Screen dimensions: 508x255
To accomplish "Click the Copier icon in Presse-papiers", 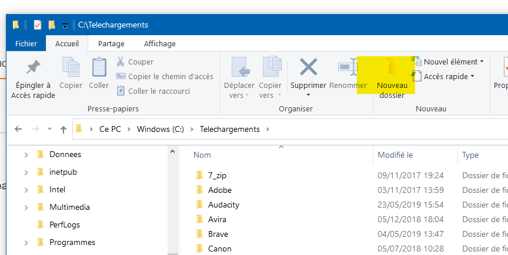I will pyautogui.click(x=71, y=67).
